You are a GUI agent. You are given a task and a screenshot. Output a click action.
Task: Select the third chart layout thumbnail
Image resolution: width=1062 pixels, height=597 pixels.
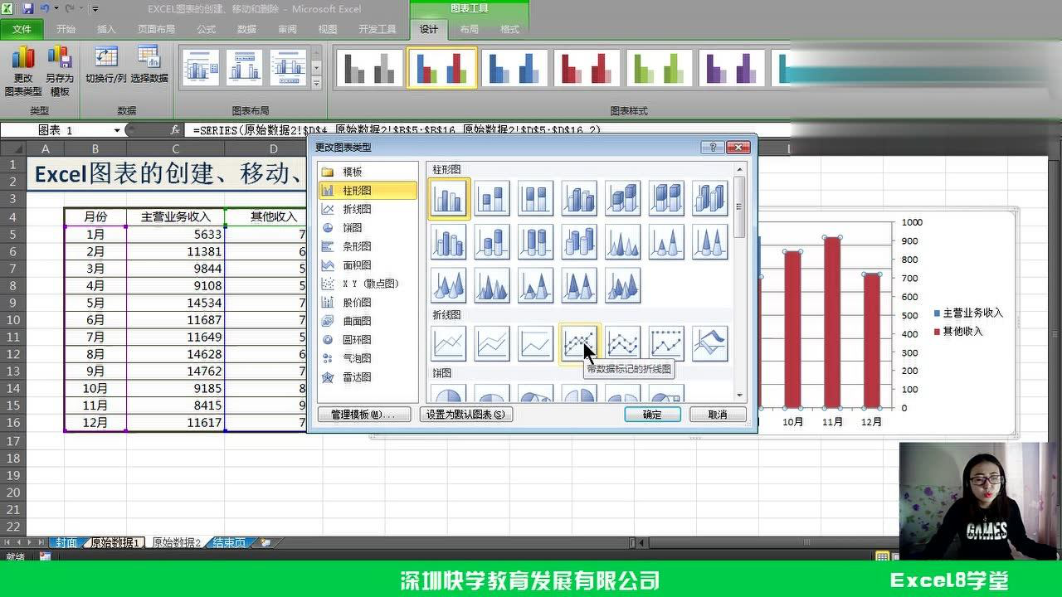point(288,68)
